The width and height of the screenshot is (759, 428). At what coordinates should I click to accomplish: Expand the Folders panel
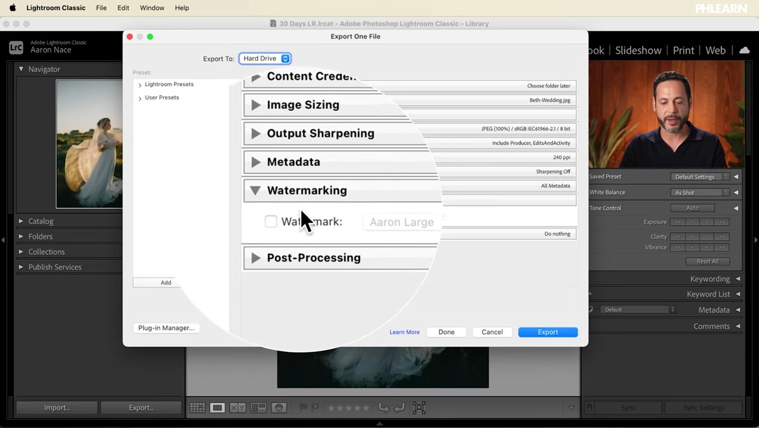(22, 236)
